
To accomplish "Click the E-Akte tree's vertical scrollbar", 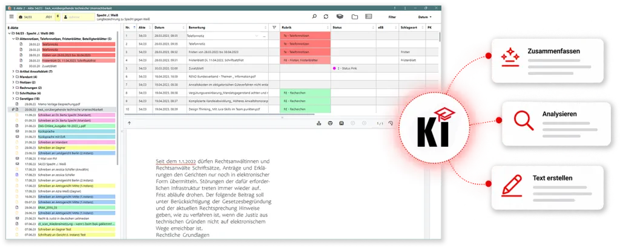I will click(x=117, y=99).
